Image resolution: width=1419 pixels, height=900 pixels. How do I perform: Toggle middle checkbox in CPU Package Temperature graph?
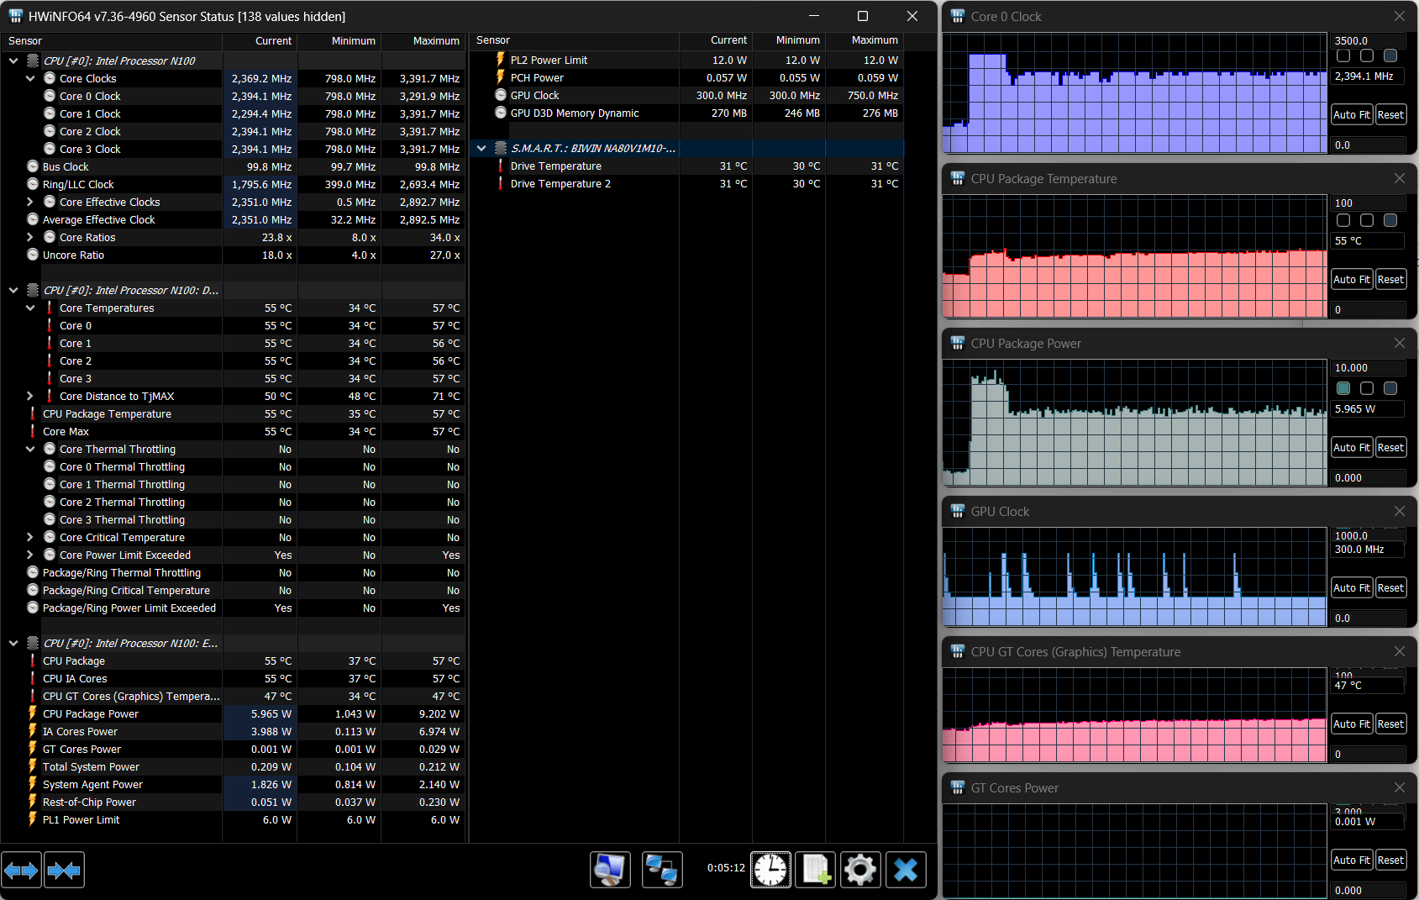(x=1367, y=220)
